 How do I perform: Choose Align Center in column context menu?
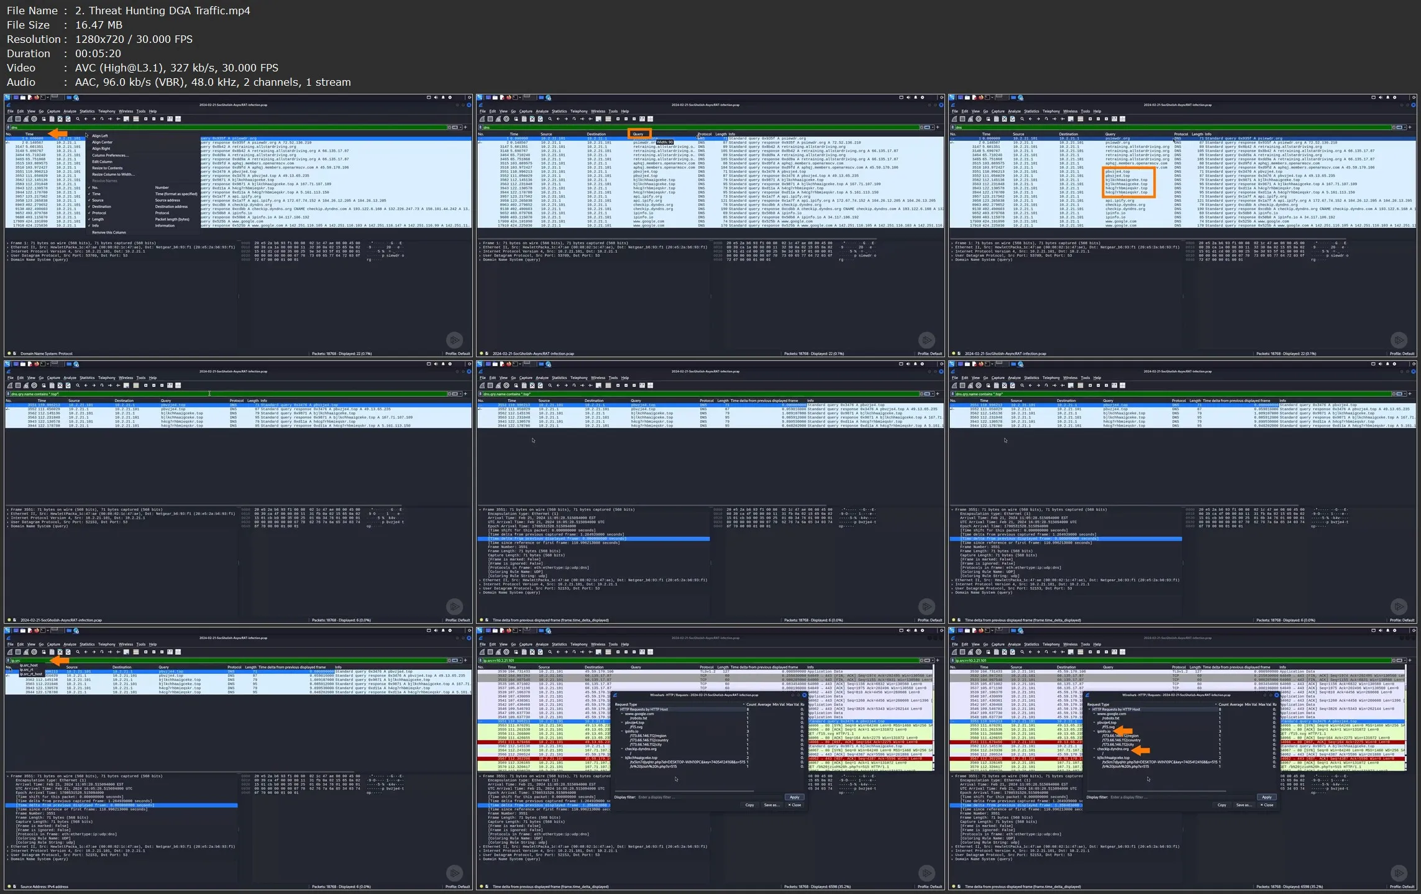pos(102,142)
